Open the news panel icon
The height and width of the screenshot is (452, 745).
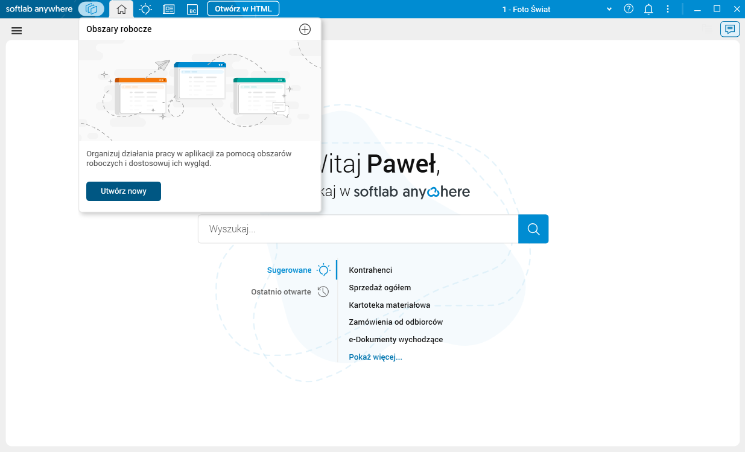(168, 8)
